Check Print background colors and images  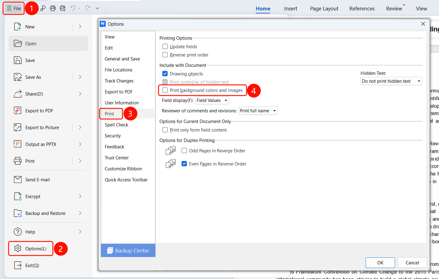coord(165,90)
